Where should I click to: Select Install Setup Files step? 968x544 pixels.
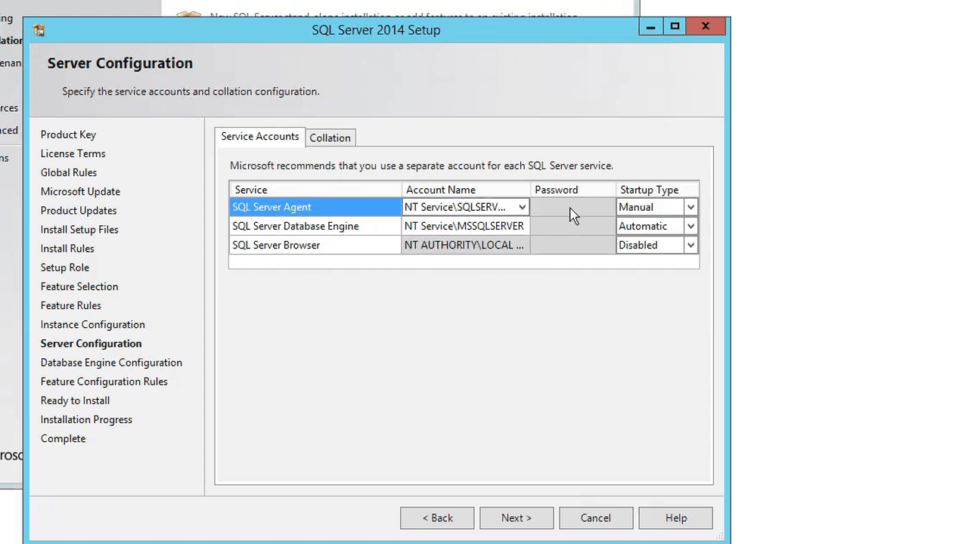[79, 230]
